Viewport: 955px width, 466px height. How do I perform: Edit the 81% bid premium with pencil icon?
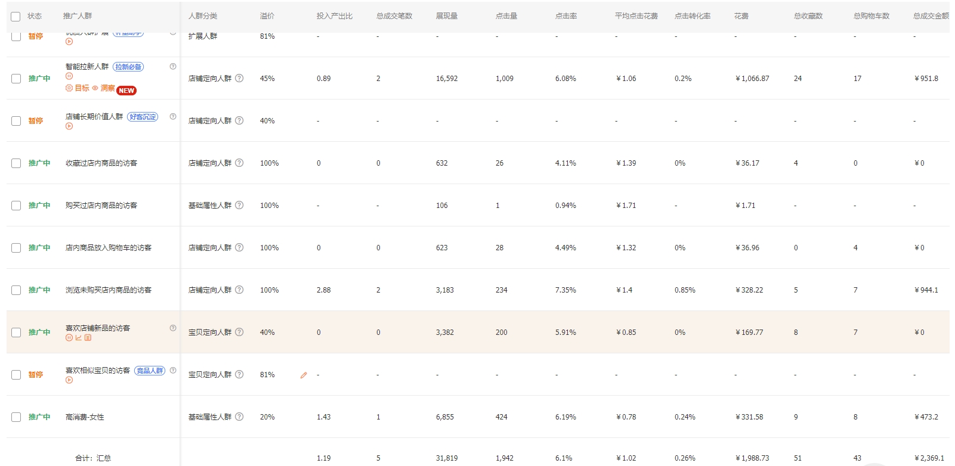pos(304,375)
